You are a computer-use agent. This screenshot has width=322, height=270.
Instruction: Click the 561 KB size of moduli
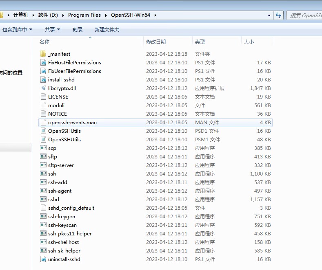(x=262, y=105)
